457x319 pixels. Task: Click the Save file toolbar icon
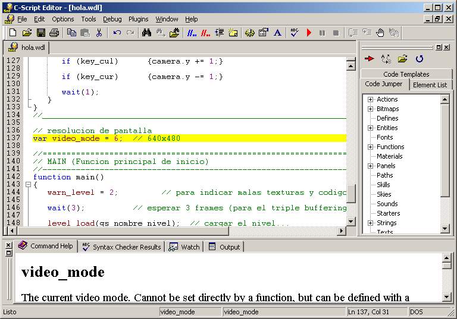pos(40,33)
